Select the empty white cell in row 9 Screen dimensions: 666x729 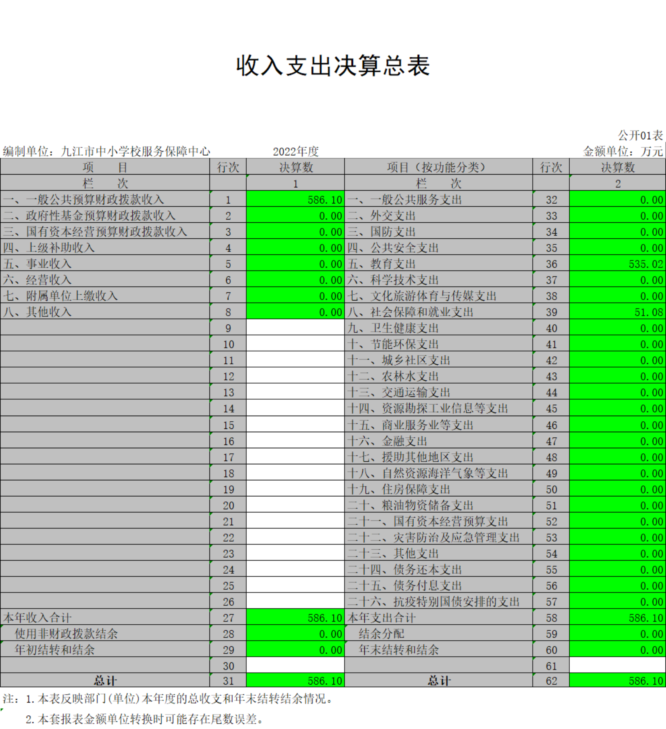295,328
